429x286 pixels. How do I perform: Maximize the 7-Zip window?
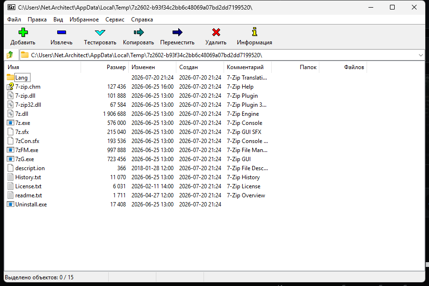pyautogui.click(x=392, y=7)
